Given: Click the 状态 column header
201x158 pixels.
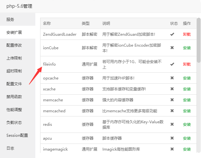Looking at the screenshot, I should [174, 23].
